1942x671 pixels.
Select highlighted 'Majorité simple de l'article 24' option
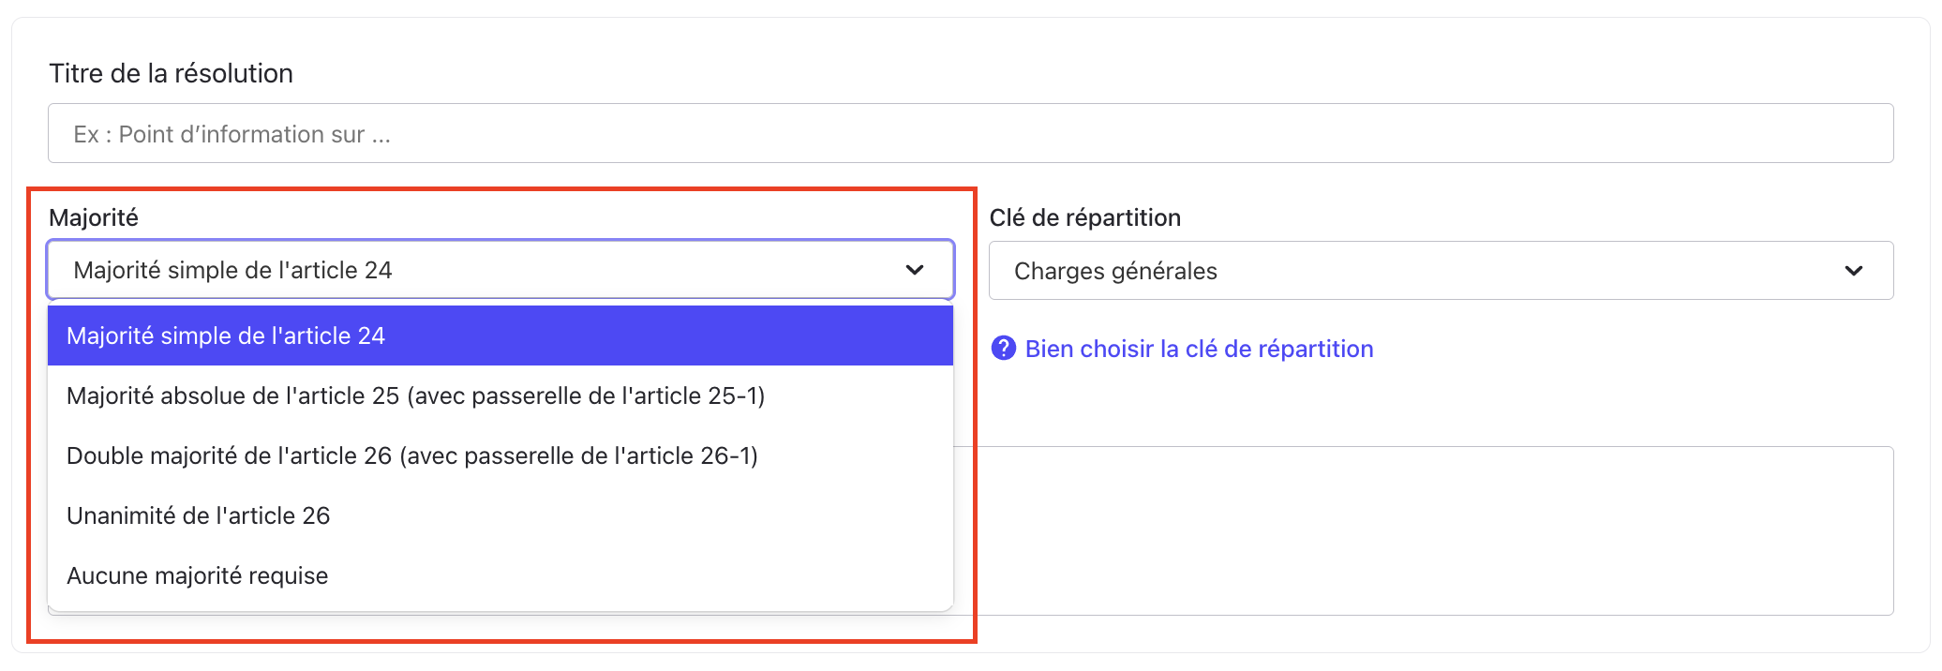click(x=226, y=335)
